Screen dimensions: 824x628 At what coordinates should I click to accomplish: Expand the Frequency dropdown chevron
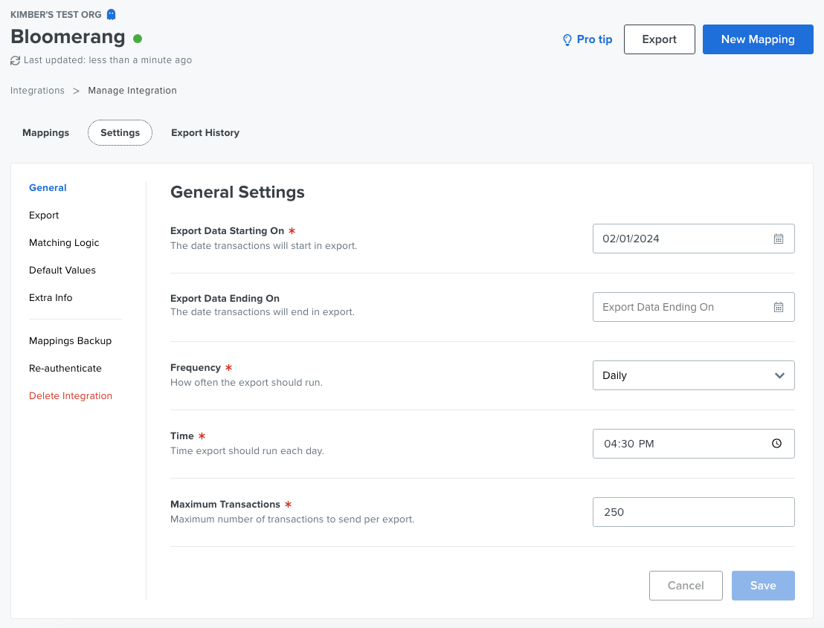pyautogui.click(x=779, y=375)
